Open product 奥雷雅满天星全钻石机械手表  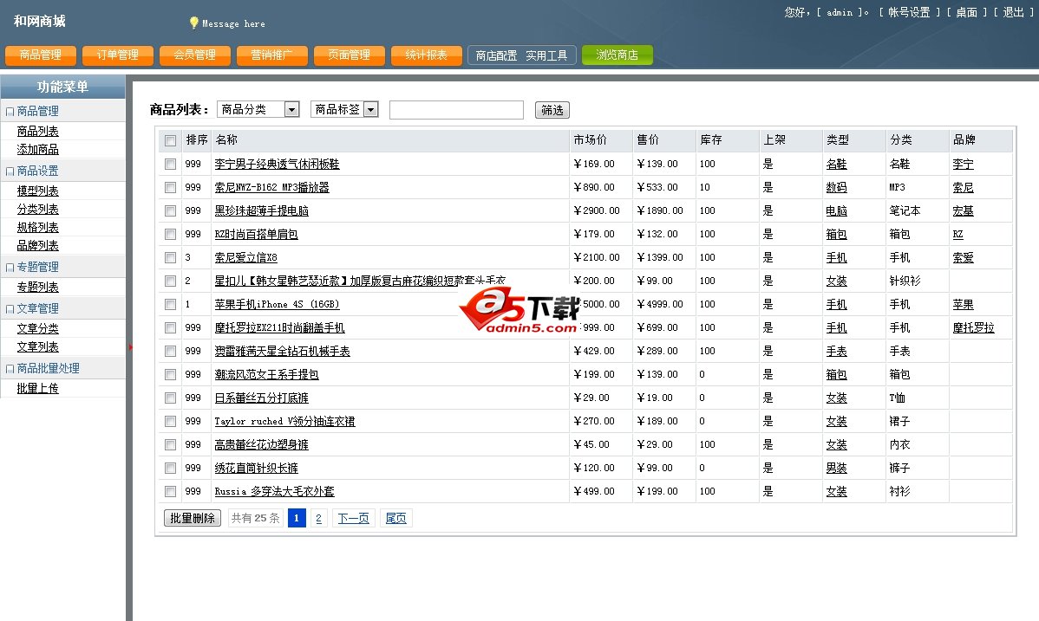tap(282, 351)
